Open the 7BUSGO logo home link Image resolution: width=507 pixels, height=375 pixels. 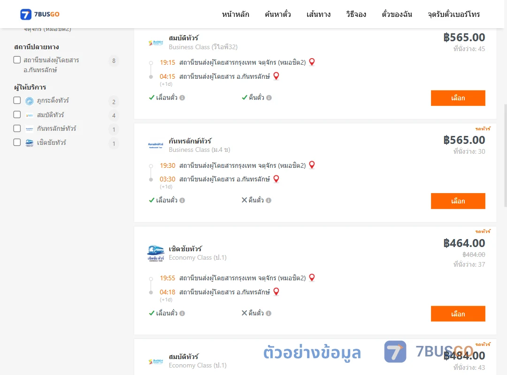click(x=40, y=14)
